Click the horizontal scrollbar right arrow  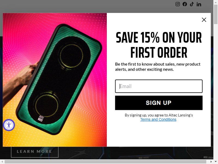pyautogui.click(x=211, y=162)
